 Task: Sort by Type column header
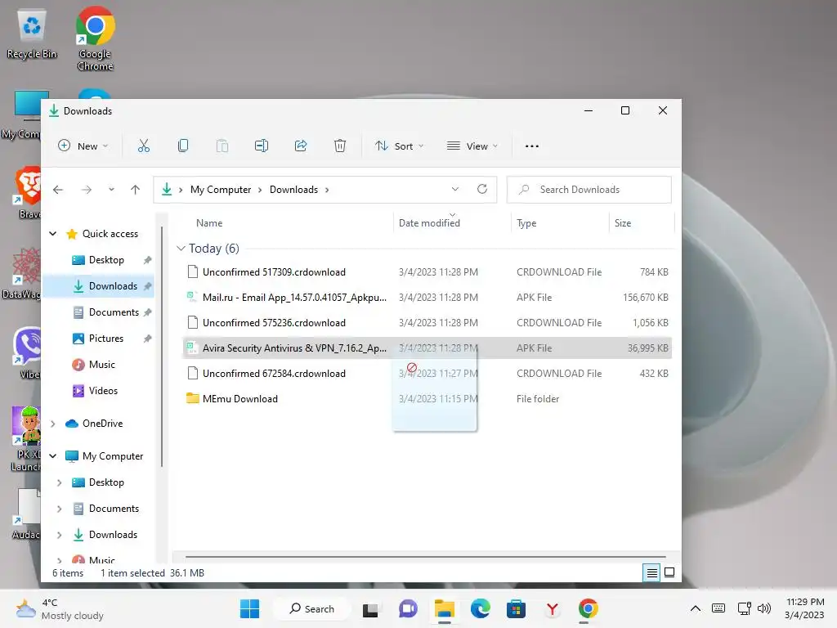coord(526,223)
